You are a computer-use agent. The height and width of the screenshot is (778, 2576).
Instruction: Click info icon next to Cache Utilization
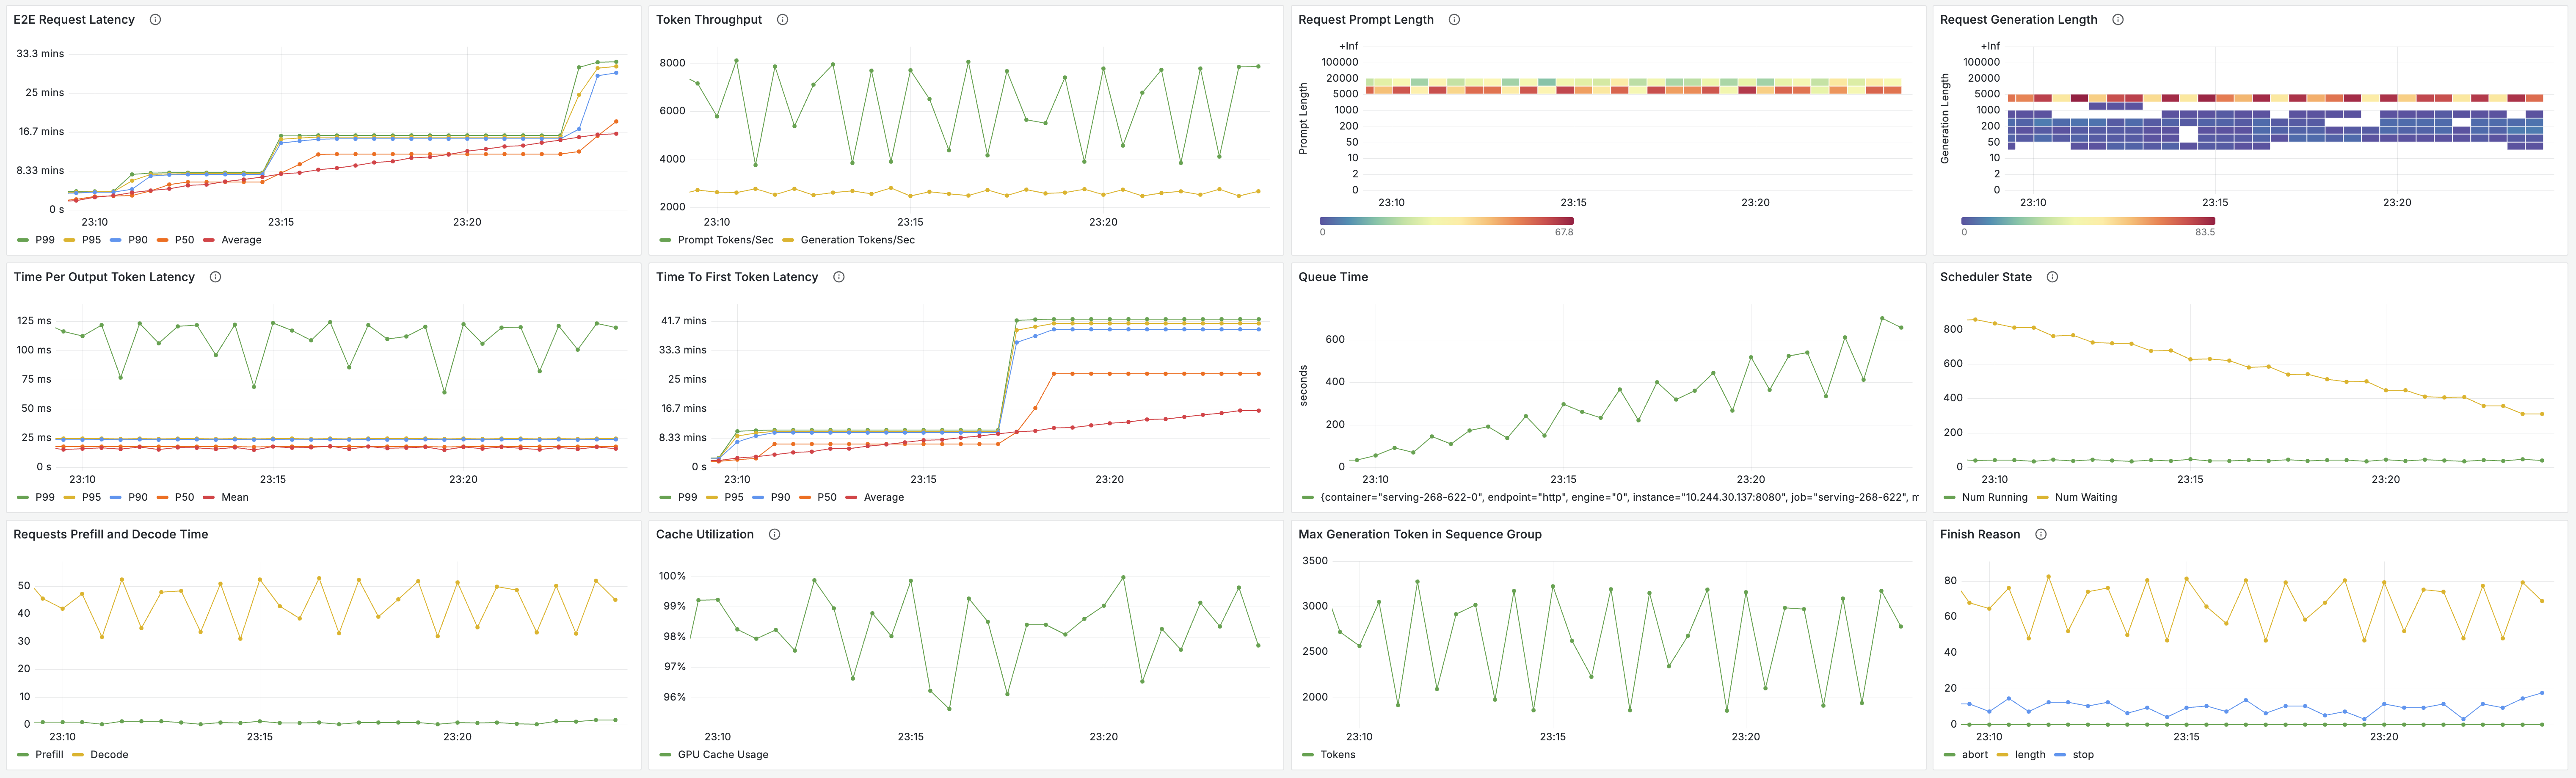(x=774, y=534)
